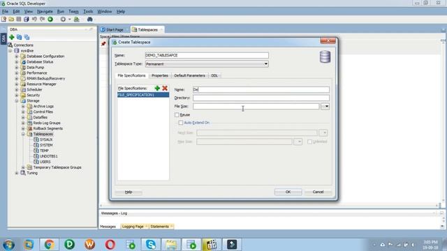Click the red X remove file specification icon
The height and width of the screenshot is (251, 447).
click(165, 89)
